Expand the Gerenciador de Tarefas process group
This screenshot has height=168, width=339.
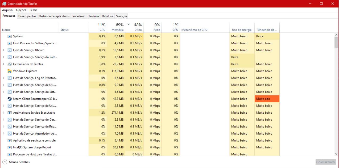tap(3, 64)
